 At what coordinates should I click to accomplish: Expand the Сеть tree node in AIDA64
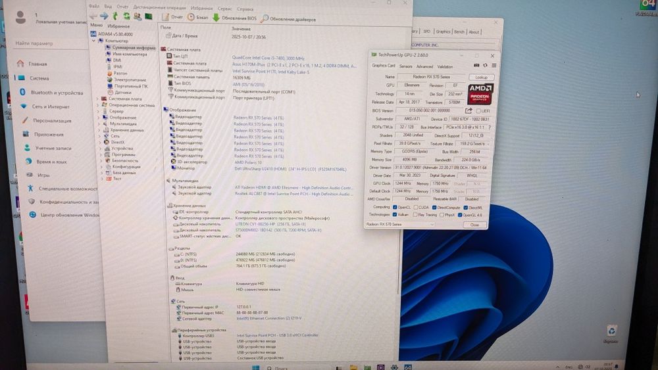coord(100,136)
